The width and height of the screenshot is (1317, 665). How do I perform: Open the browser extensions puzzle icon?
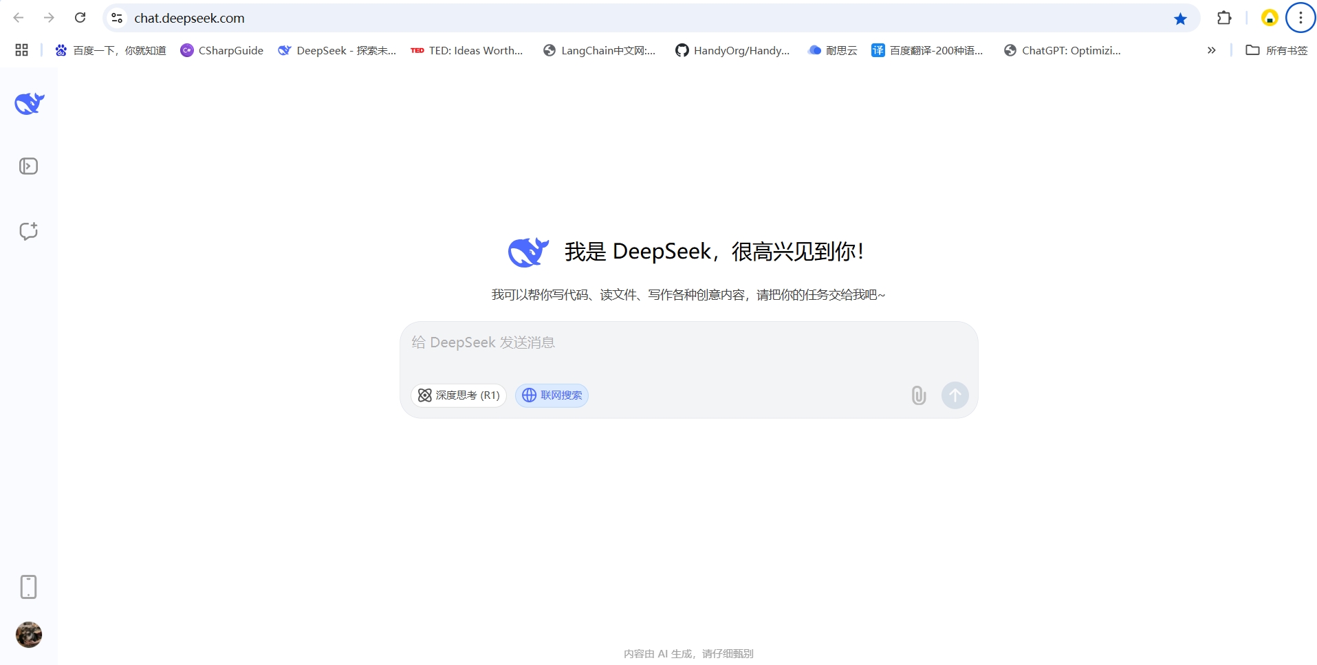point(1224,18)
